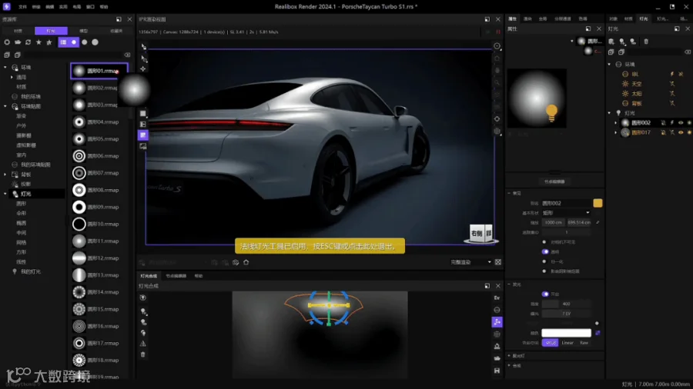This screenshot has width=693, height=389.
Task: Click the star favorites icon in the resource library
Action: click(x=38, y=42)
